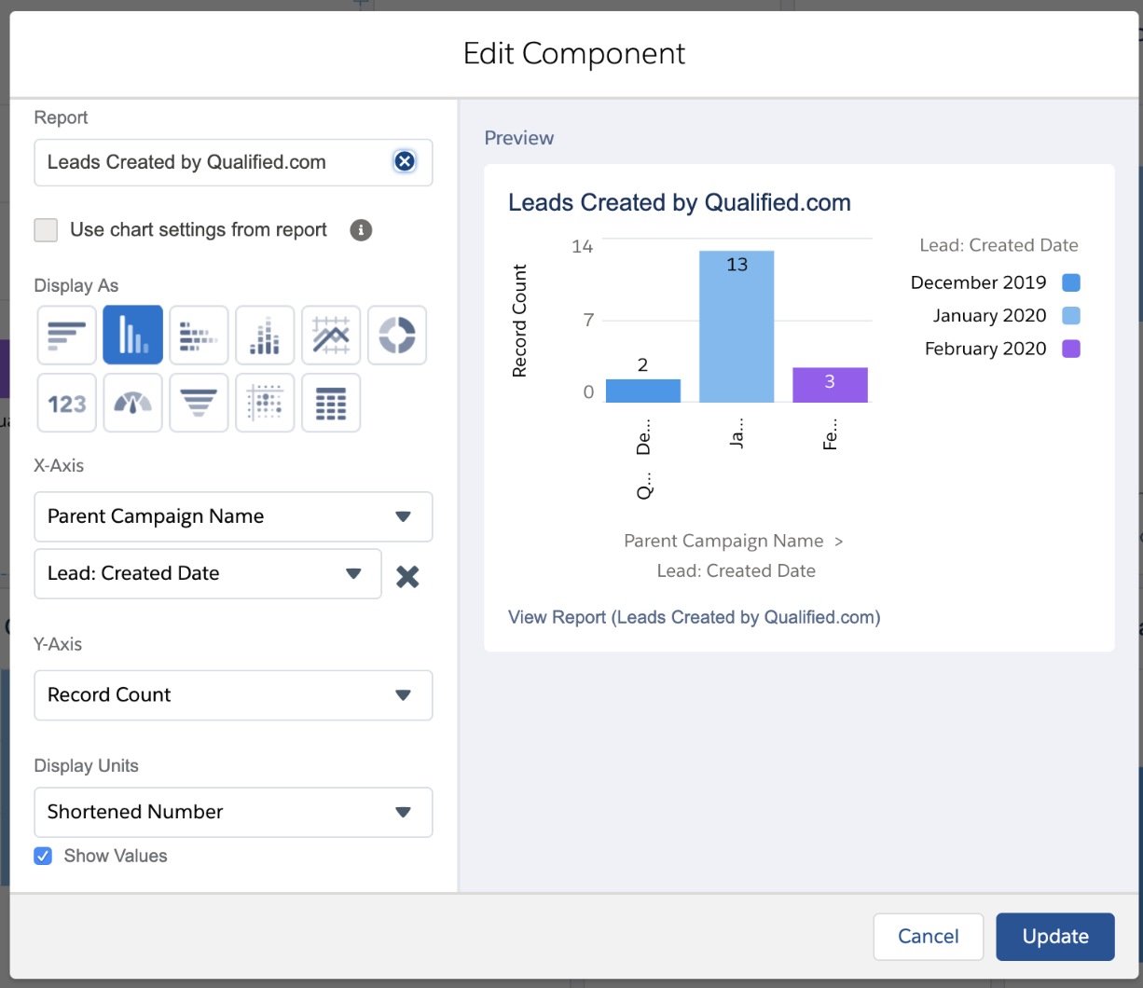Click the February 2020 legend color swatch
Image resolution: width=1143 pixels, height=988 pixels.
(1071, 349)
